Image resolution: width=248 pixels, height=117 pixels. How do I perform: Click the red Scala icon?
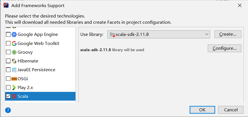14,96
